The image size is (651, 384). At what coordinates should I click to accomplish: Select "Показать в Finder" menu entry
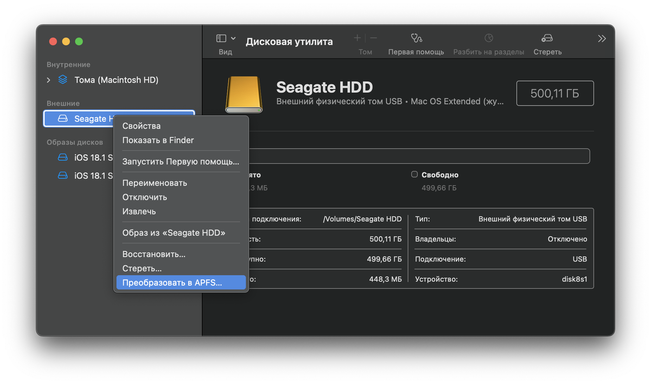point(158,140)
